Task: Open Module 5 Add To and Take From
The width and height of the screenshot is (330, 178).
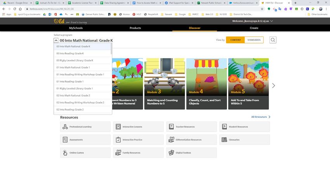Action: pos(248,84)
